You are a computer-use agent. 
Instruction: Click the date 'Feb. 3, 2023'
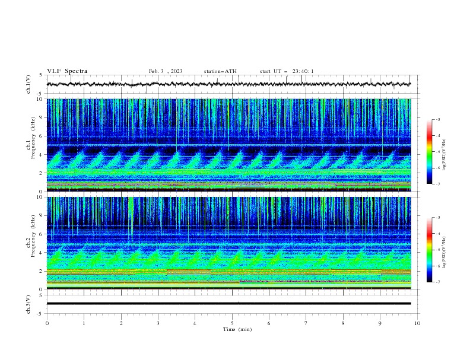(166, 71)
